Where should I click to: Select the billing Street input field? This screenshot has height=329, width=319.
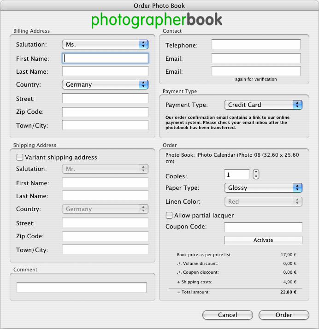[105, 99]
